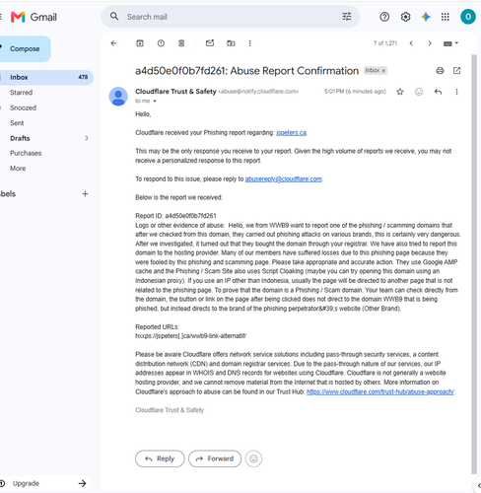The height and width of the screenshot is (493, 481).
Task: Open the Inbox folder
Action: pyautogui.click(x=46, y=77)
